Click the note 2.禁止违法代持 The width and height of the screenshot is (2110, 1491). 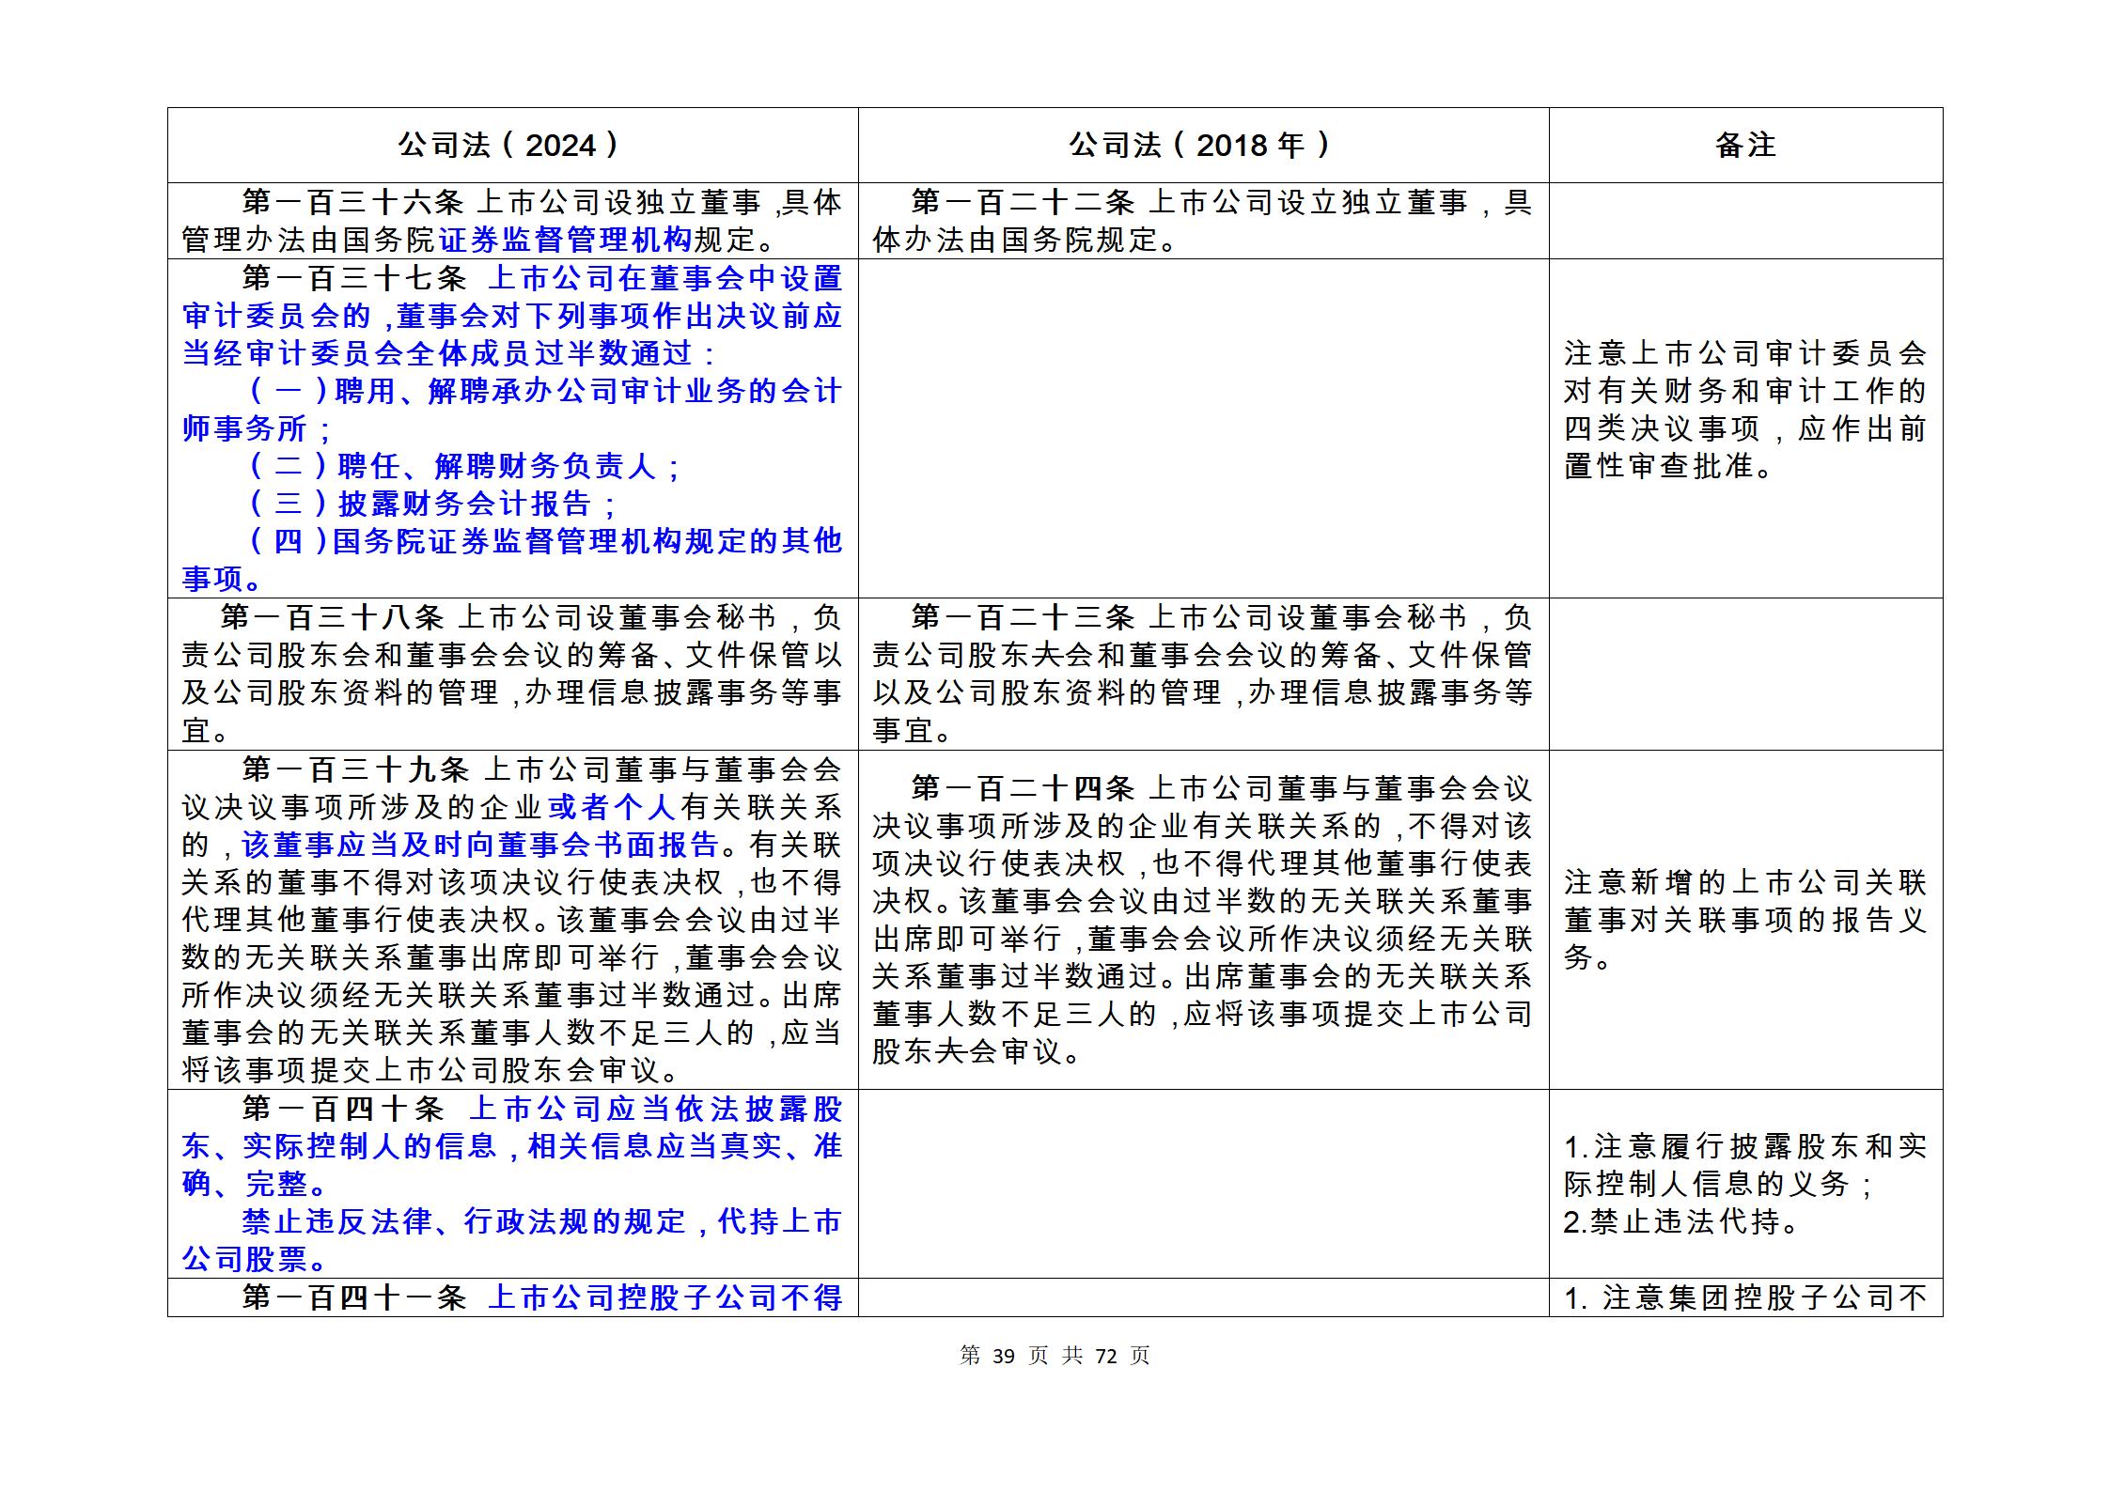[1680, 1221]
